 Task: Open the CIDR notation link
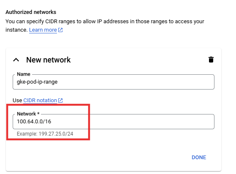(40, 101)
